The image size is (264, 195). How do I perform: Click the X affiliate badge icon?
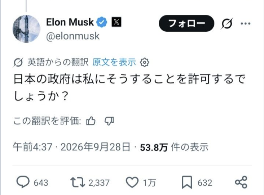116,22
